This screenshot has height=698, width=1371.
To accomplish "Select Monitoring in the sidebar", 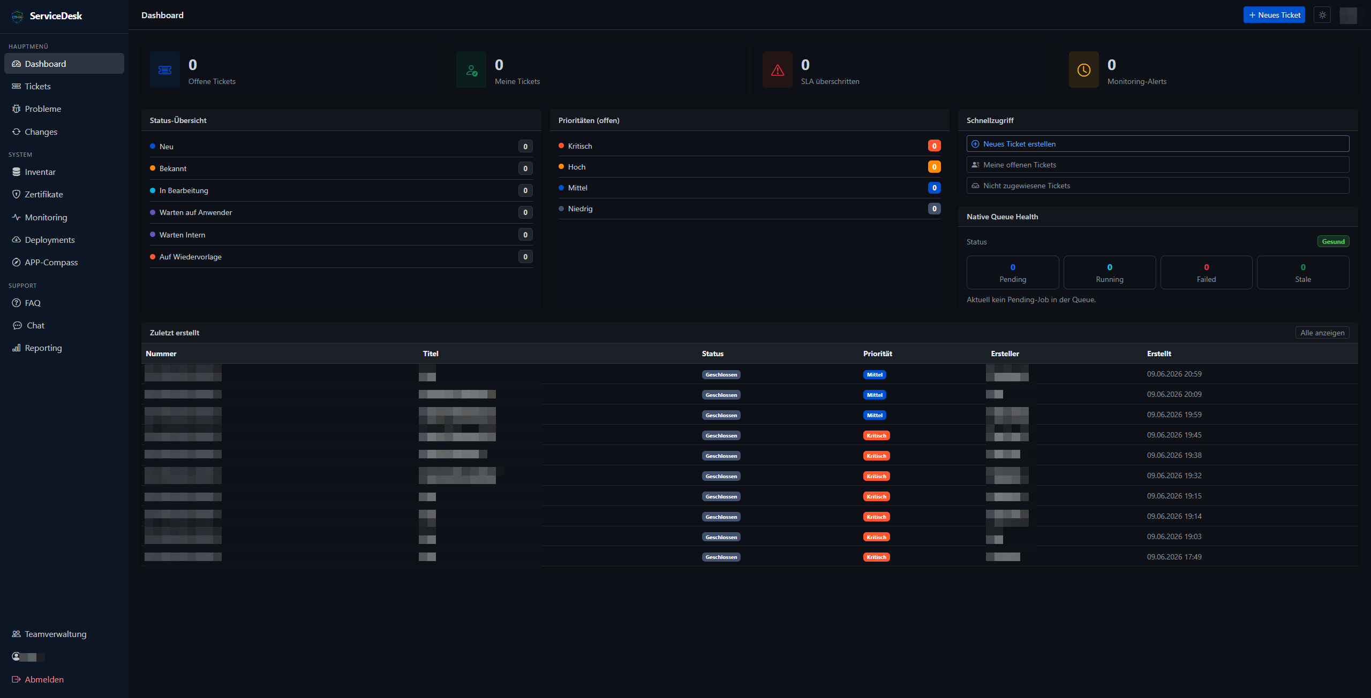I will pyautogui.click(x=64, y=217).
